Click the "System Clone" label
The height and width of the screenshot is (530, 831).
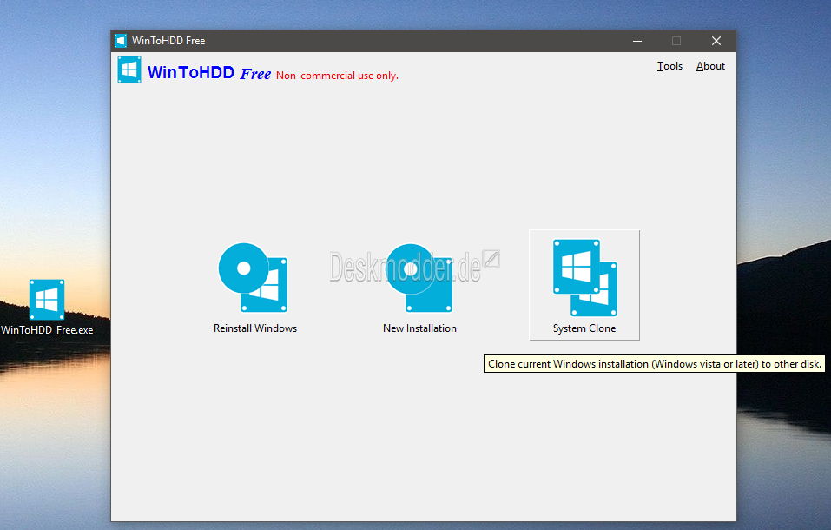click(584, 328)
